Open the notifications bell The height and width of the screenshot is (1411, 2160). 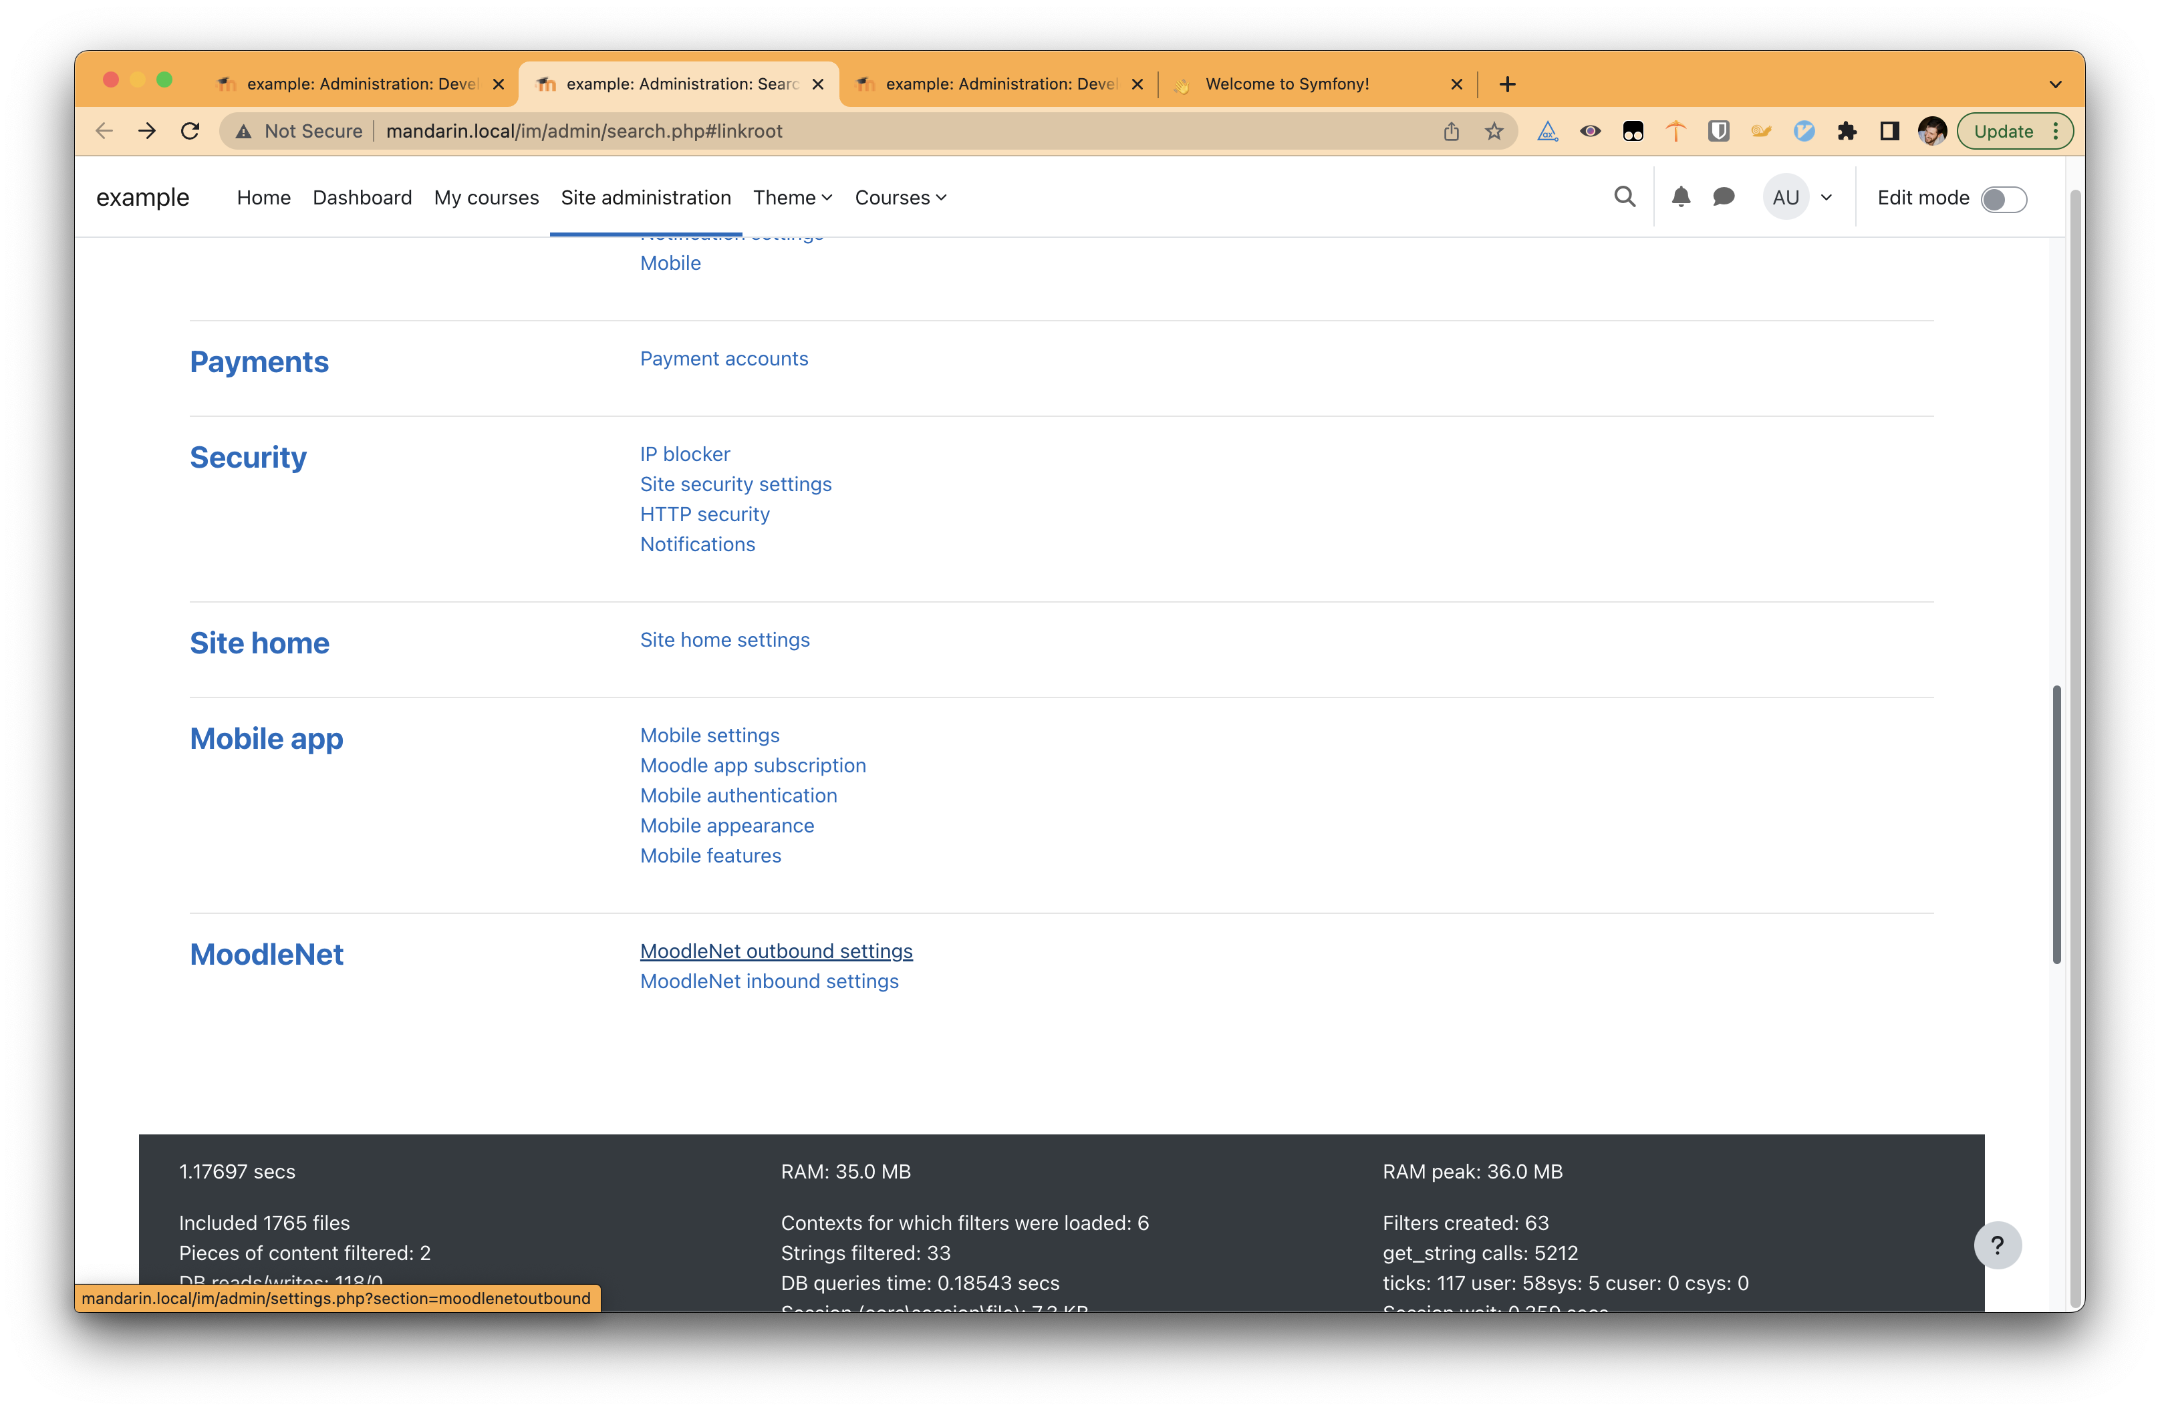1681,197
